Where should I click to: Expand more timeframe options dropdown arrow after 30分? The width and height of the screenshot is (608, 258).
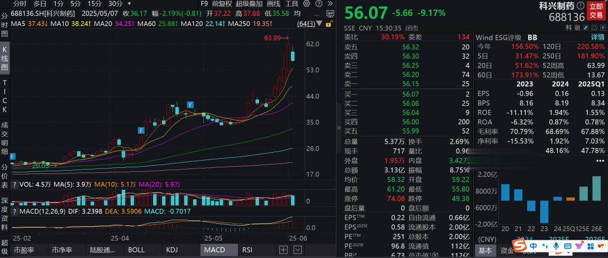129,5
